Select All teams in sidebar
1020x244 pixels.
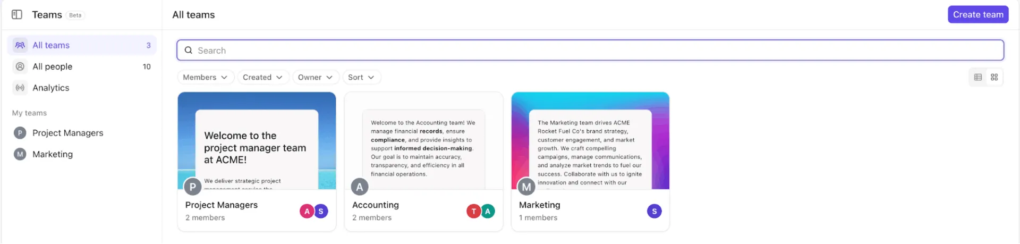coord(82,45)
